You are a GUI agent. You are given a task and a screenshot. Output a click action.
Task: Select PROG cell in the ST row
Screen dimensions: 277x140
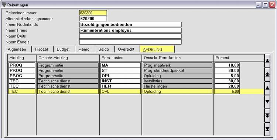22,70
